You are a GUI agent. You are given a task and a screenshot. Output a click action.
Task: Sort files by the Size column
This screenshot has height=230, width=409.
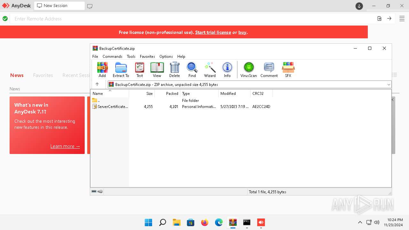click(142, 94)
